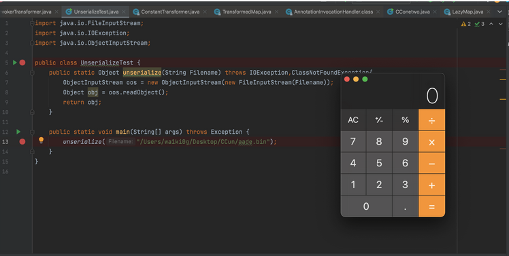Screen dimensions: 509x256
Task: Remove the breakpoint on line 13
Action: click(22, 142)
